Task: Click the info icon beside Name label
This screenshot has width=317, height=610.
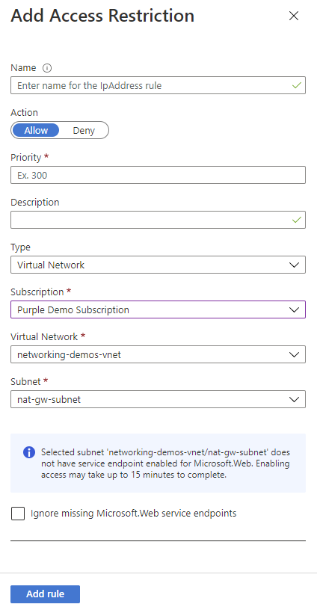Action: [x=46, y=68]
